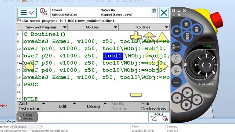Click the pendant snapshot camera icon
The image size is (235, 132).
pyautogui.click(x=179, y=15)
